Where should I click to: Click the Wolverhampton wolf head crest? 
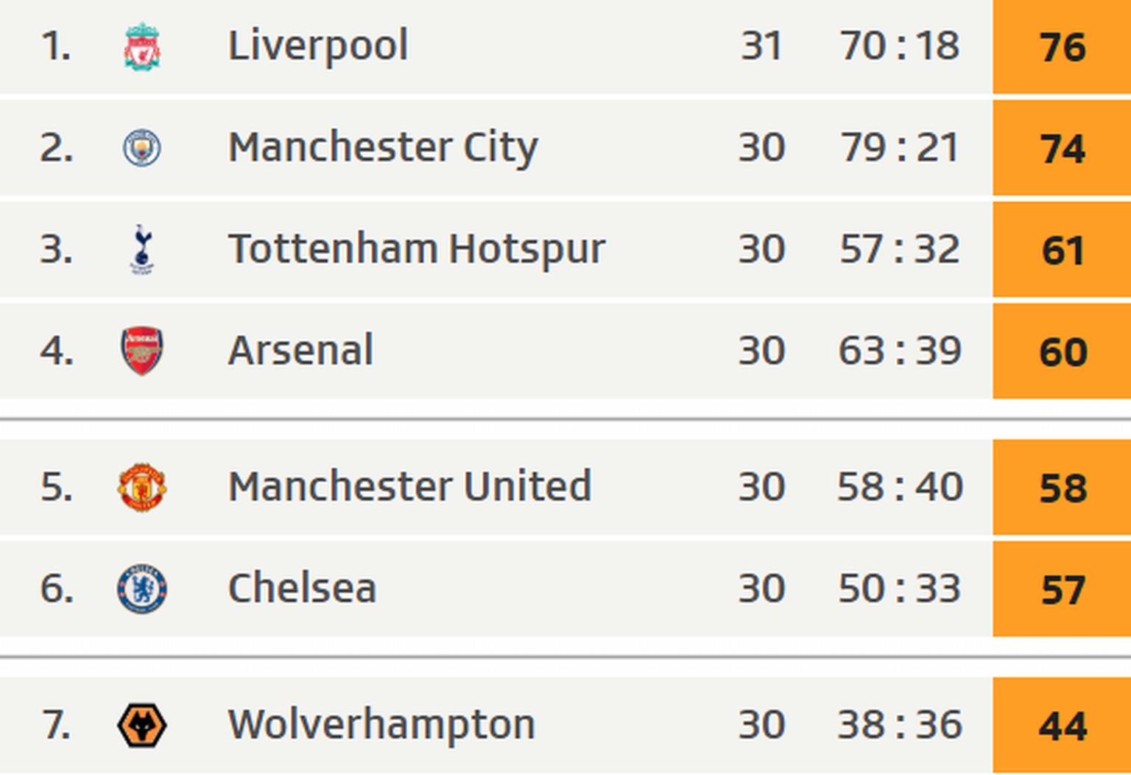[x=142, y=725]
